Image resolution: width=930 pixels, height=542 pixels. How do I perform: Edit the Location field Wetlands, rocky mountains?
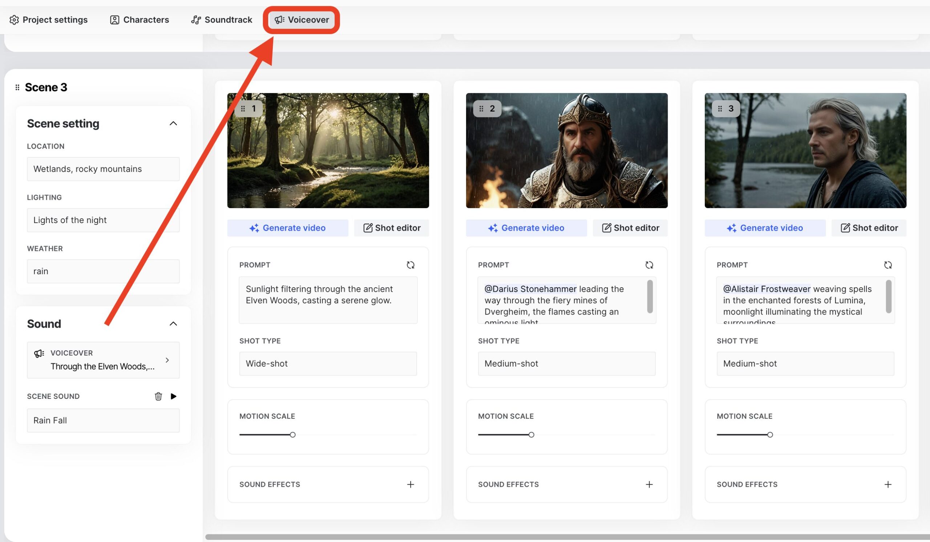click(x=103, y=169)
